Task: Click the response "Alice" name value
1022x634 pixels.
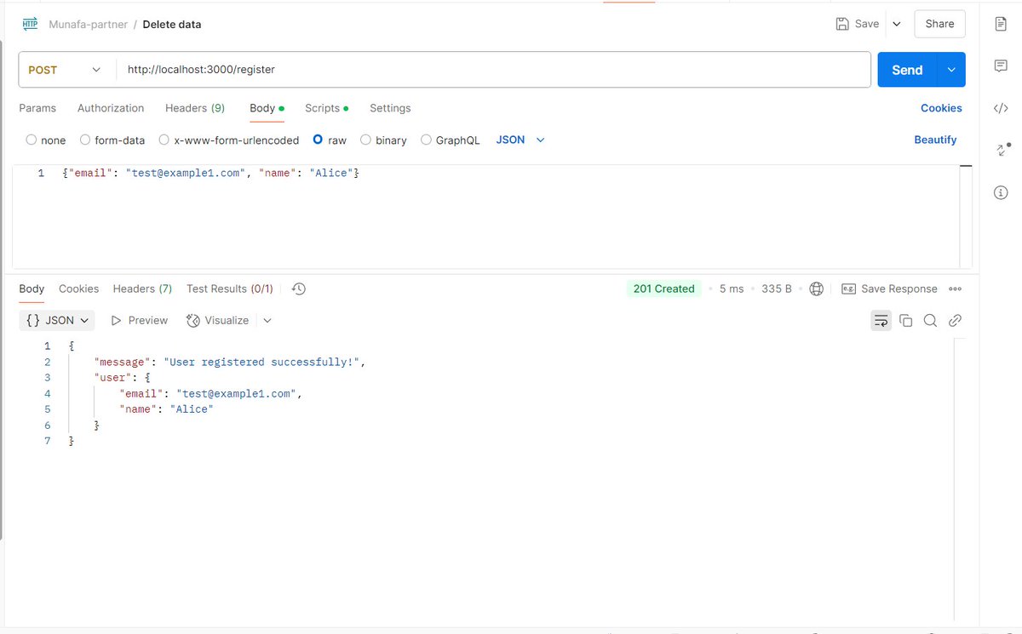Action: (x=192, y=409)
